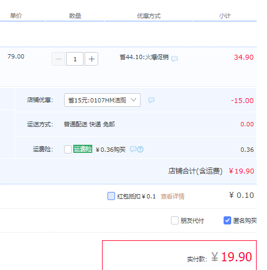The width and height of the screenshot is (267, 270).
Task: Click the 优惠方式 column header
Action: [x=149, y=16]
